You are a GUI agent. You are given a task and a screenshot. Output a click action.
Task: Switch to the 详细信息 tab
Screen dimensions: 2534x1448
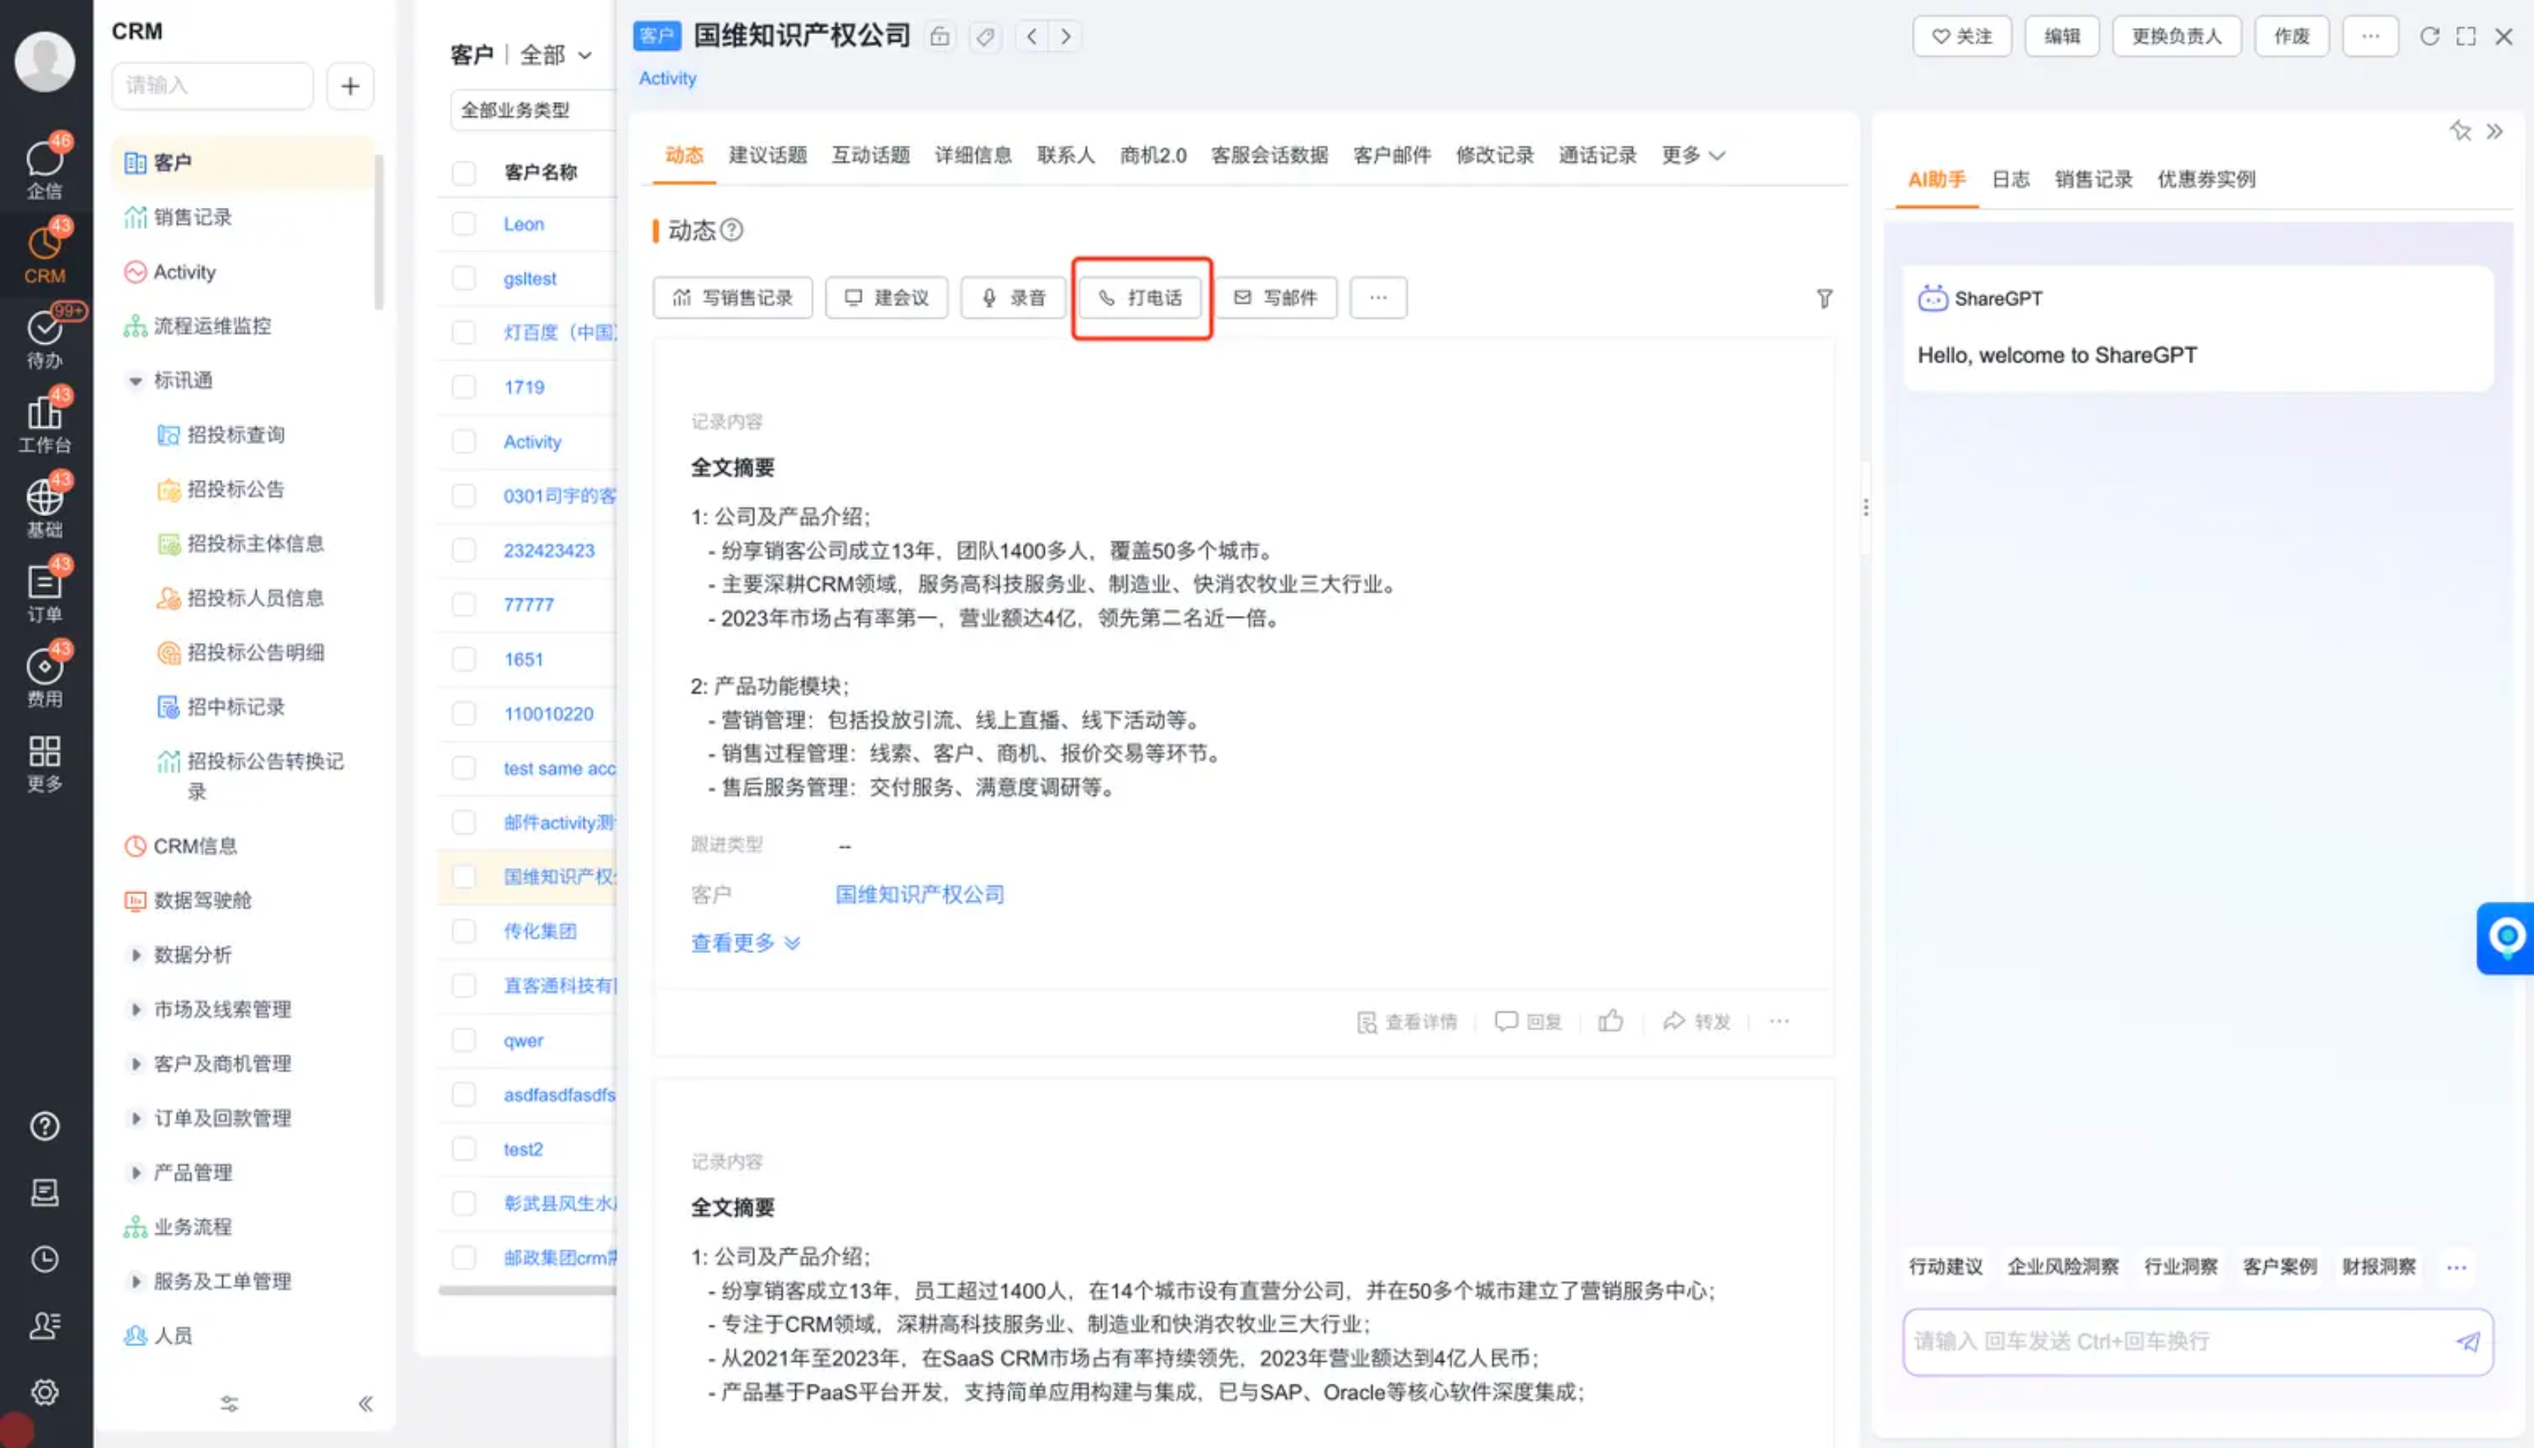point(973,155)
